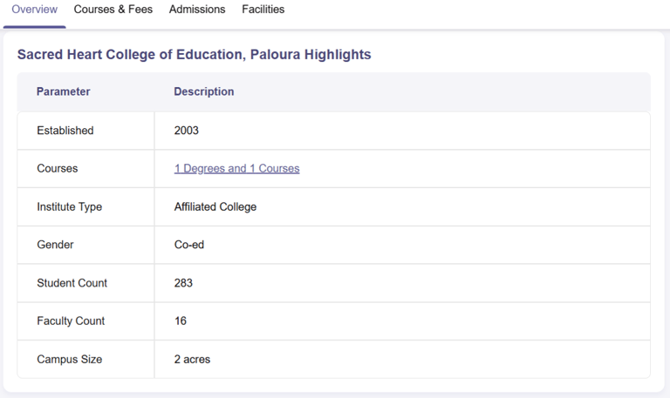Click the Affiliated College value
This screenshot has height=398, width=670.
tap(215, 207)
